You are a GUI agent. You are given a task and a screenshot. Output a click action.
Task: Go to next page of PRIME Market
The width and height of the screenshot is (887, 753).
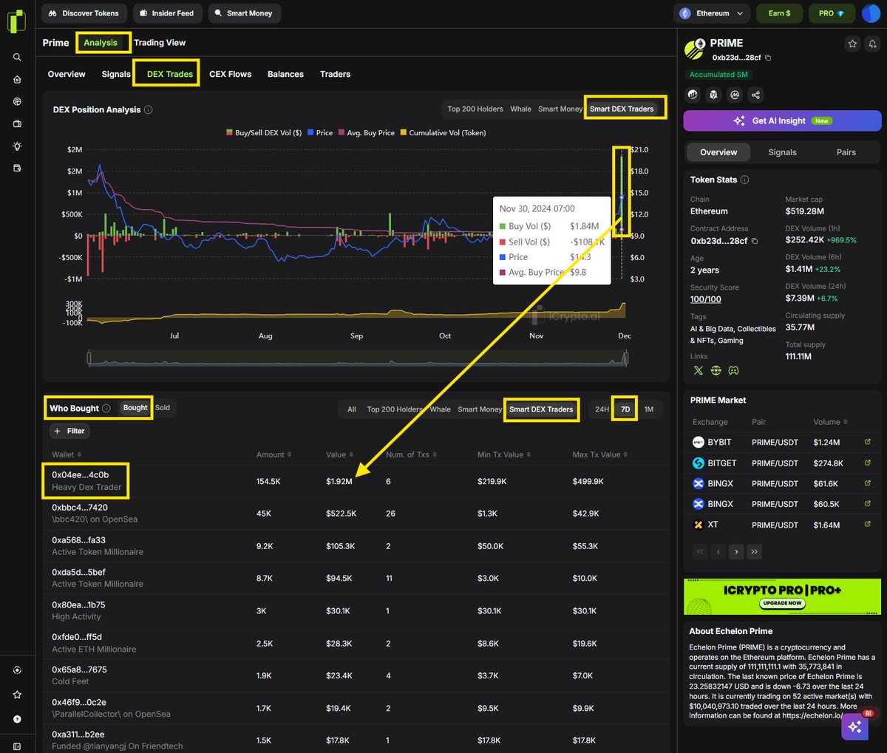point(736,551)
